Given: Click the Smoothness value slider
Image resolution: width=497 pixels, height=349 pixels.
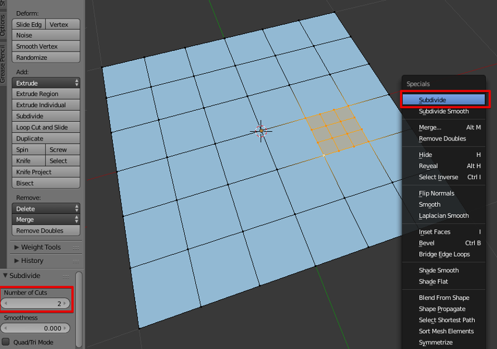Looking at the screenshot, I should 35,328.
